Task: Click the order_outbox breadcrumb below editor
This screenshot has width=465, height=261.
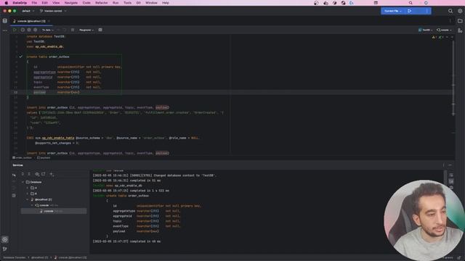Action: point(23,158)
